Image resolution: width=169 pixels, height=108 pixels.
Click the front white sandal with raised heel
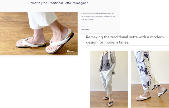point(60,42)
